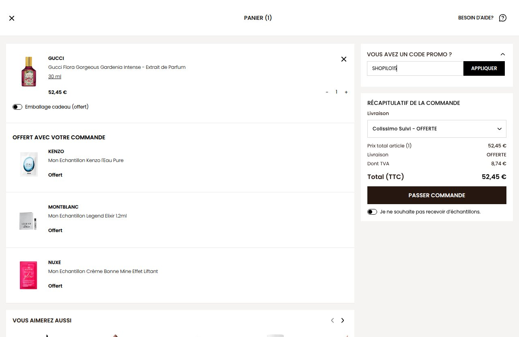
Task: Click 'Mon Echantillon Crème Bonne Mine Effet Liftant'
Action: click(103, 271)
